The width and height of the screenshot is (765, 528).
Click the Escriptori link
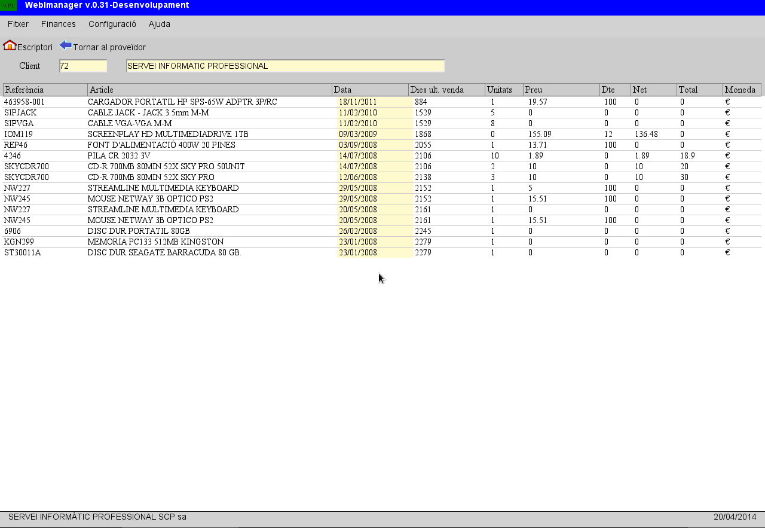point(34,47)
